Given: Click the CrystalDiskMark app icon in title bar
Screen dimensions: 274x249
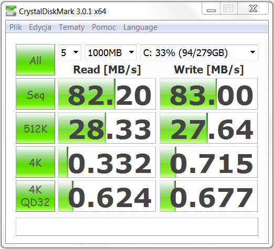Looking at the screenshot, I should click(11, 11).
